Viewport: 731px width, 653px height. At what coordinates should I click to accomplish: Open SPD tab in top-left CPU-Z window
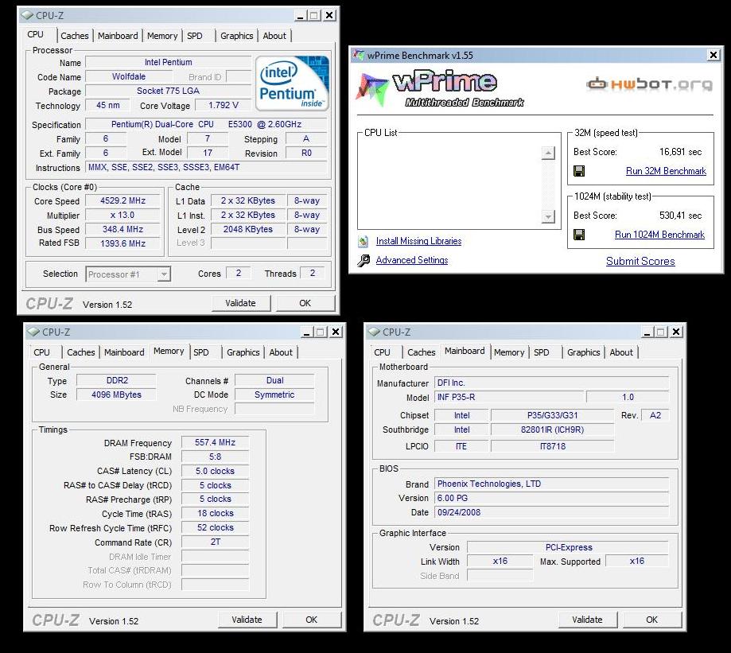coord(195,36)
